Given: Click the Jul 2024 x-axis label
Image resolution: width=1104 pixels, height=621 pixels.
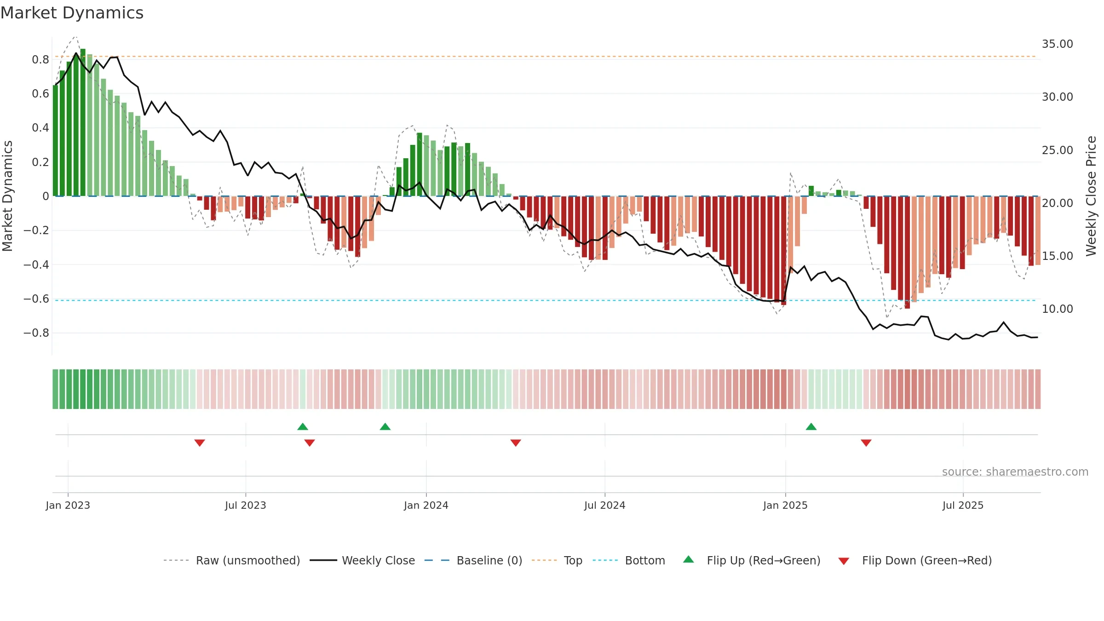Looking at the screenshot, I should (x=605, y=505).
